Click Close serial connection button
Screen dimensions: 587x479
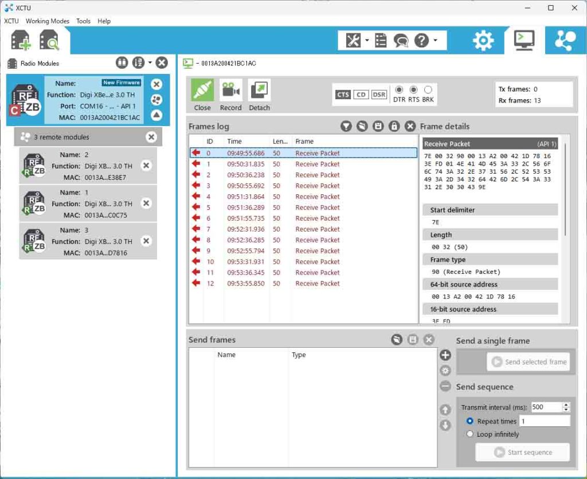click(202, 95)
